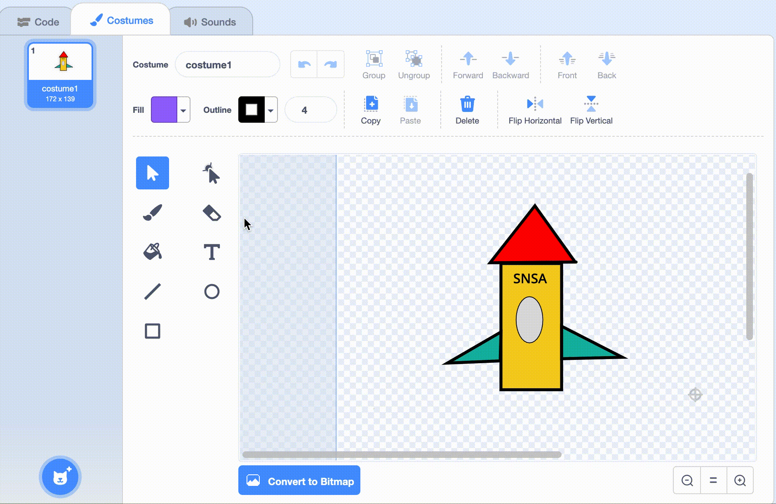Open the Choose a Costume button
This screenshot has width=776, height=504.
point(60,477)
